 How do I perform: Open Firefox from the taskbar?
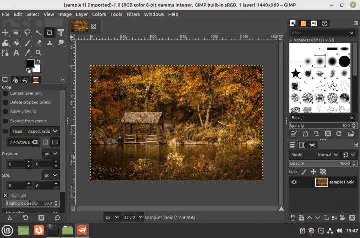pyautogui.click(x=38, y=230)
